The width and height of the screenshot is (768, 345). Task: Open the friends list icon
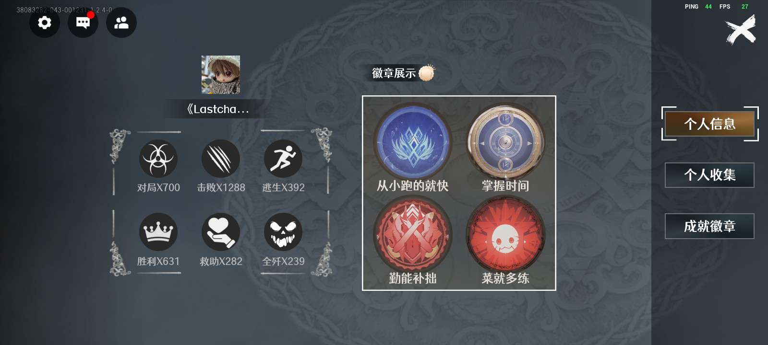[x=121, y=23]
